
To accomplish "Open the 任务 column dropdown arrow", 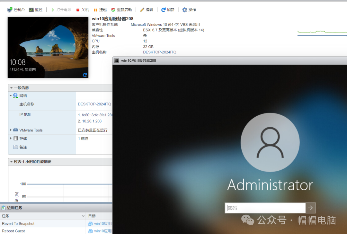I will 83,216.
